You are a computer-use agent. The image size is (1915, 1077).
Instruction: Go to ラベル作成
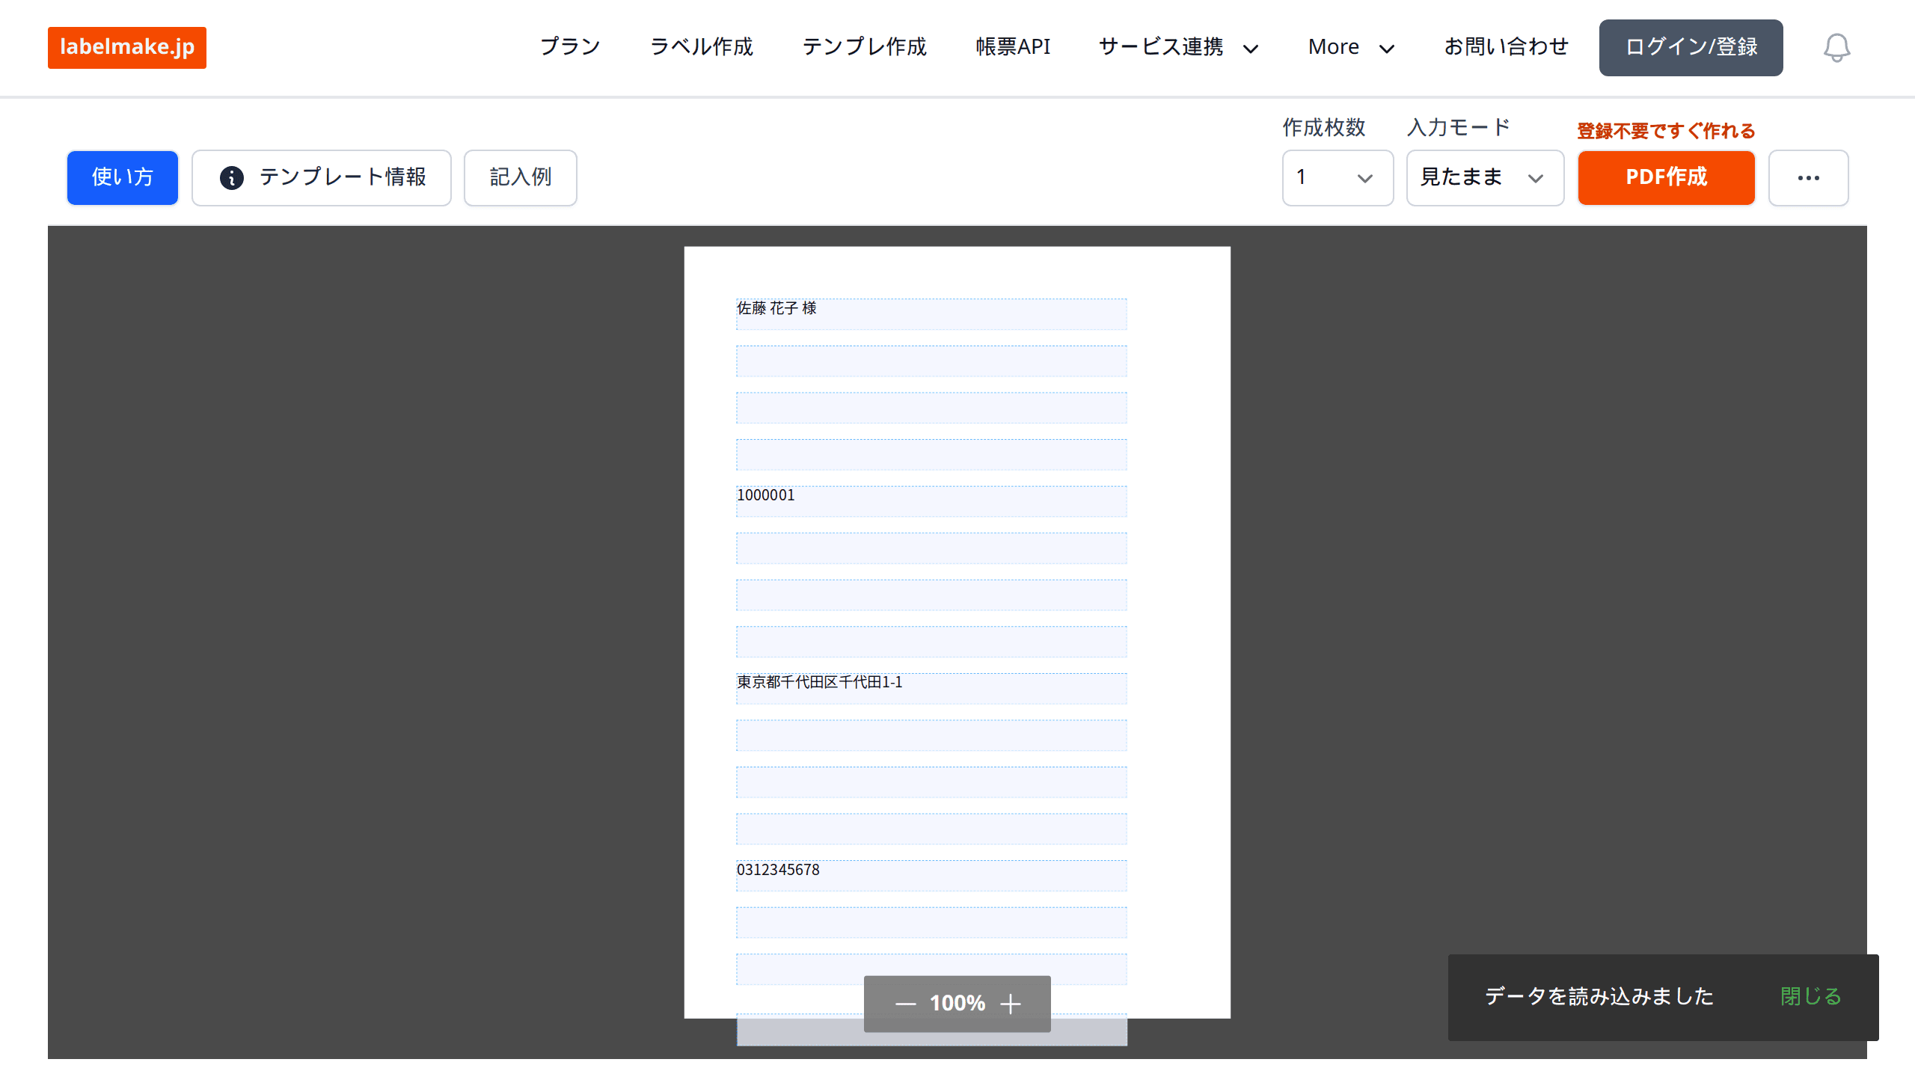coord(701,47)
